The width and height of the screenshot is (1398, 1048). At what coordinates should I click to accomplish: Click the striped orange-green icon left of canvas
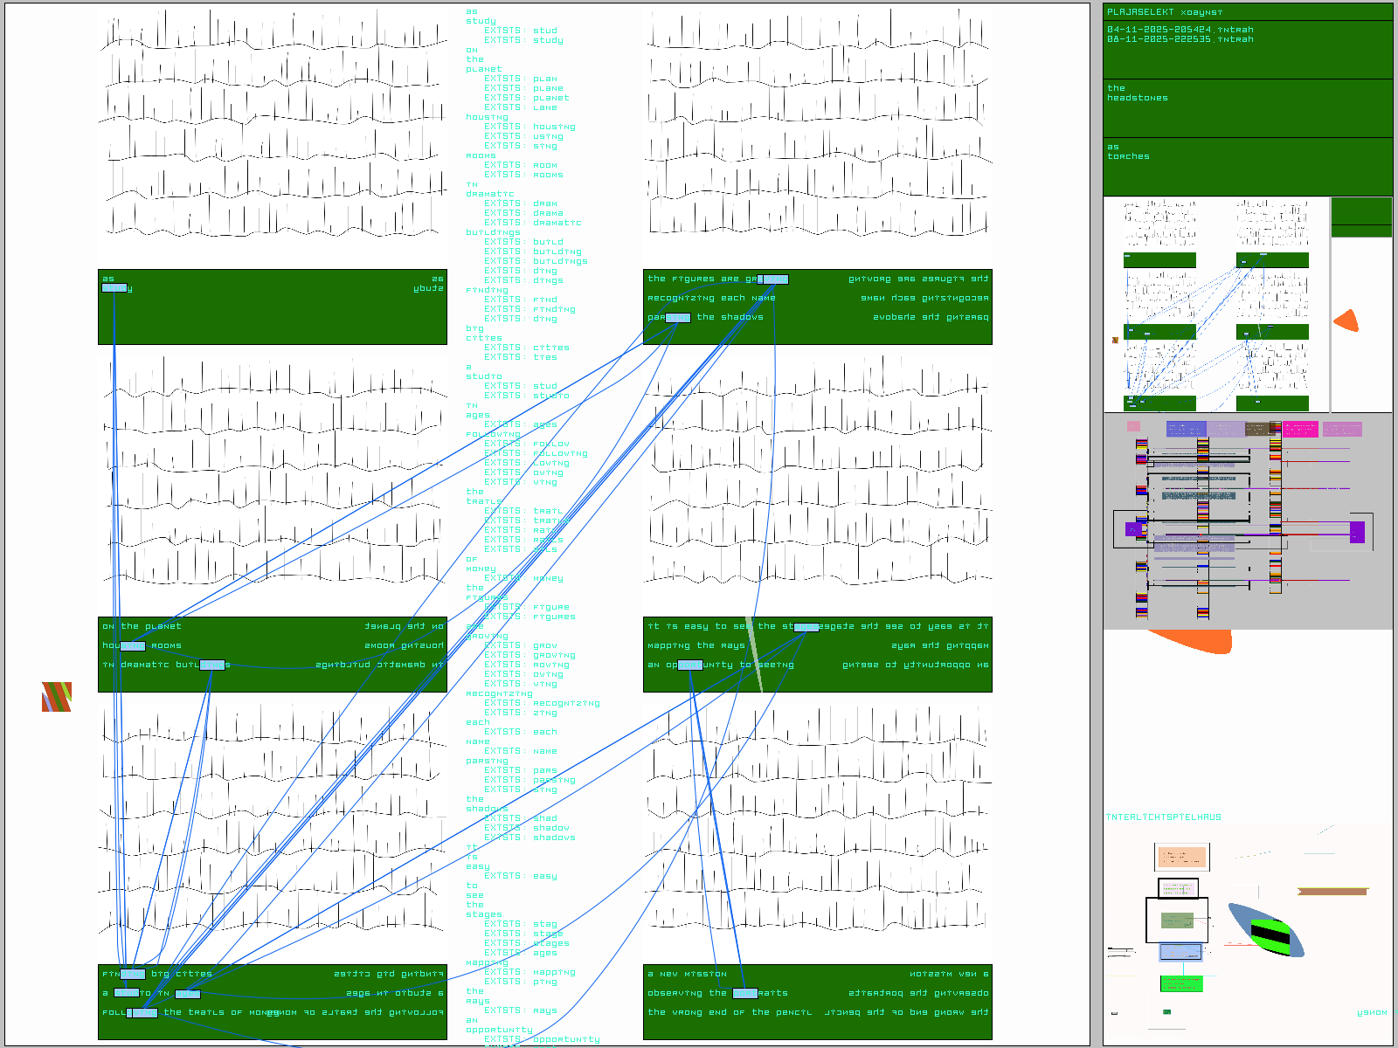[x=57, y=697]
